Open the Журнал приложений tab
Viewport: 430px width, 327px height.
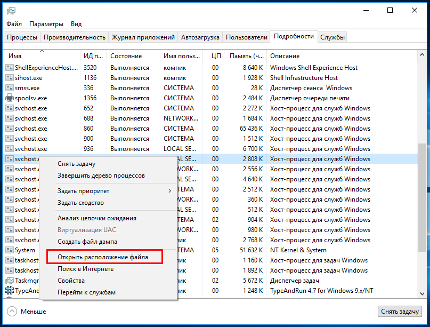143,37
